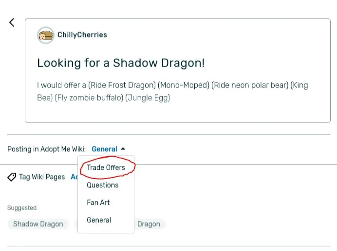Click the 'Posting in Adopt Me Wiki' label
This screenshot has height=251, width=337.
46,149
